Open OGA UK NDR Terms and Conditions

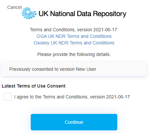pyautogui.click(x=74, y=36)
